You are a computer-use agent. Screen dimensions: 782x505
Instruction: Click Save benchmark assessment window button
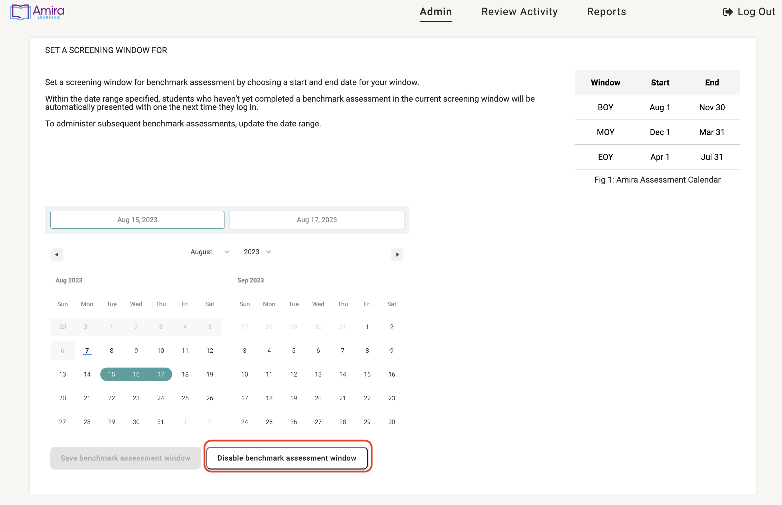click(126, 458)
